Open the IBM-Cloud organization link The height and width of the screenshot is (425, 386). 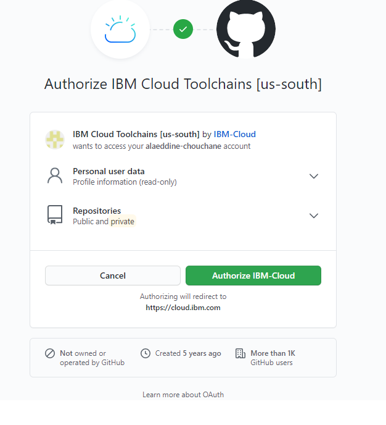click(x=234, y=134)
